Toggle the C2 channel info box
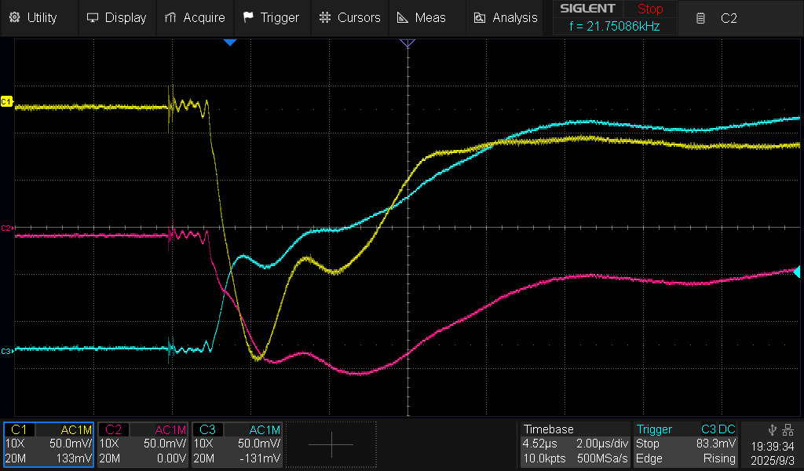Screen dimensions: 804x471 143,444
